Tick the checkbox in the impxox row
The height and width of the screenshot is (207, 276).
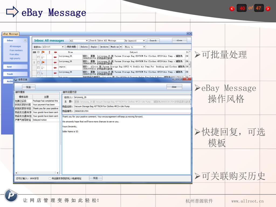[x=38, y=68]
